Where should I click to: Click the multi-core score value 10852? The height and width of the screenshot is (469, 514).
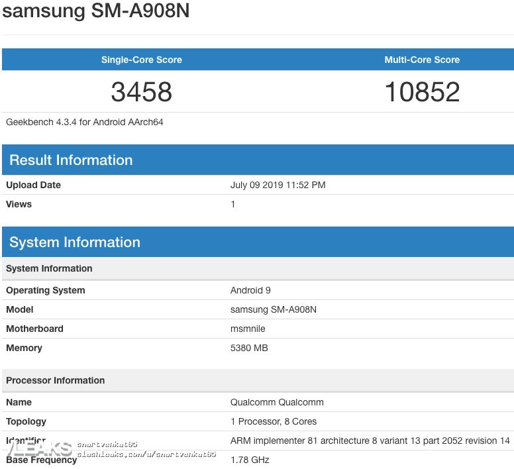click(x=422, y=92)
